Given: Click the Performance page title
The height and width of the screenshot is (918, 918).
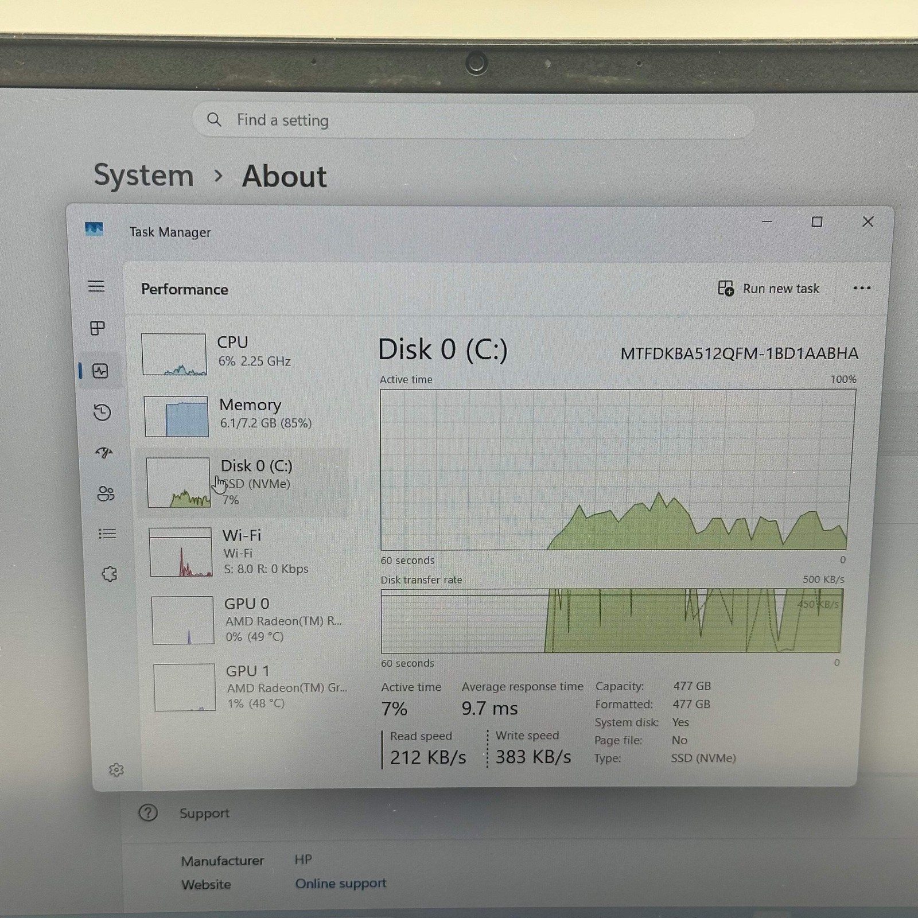Looking at the screenshot, I should (184, 289).
